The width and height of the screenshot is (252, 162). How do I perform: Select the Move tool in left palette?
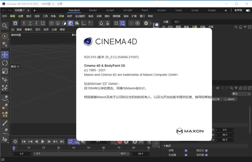5,55
